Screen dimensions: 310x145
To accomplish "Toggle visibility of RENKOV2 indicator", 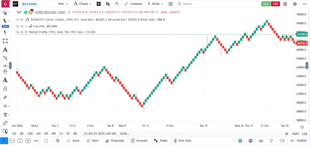I will 18,19.
